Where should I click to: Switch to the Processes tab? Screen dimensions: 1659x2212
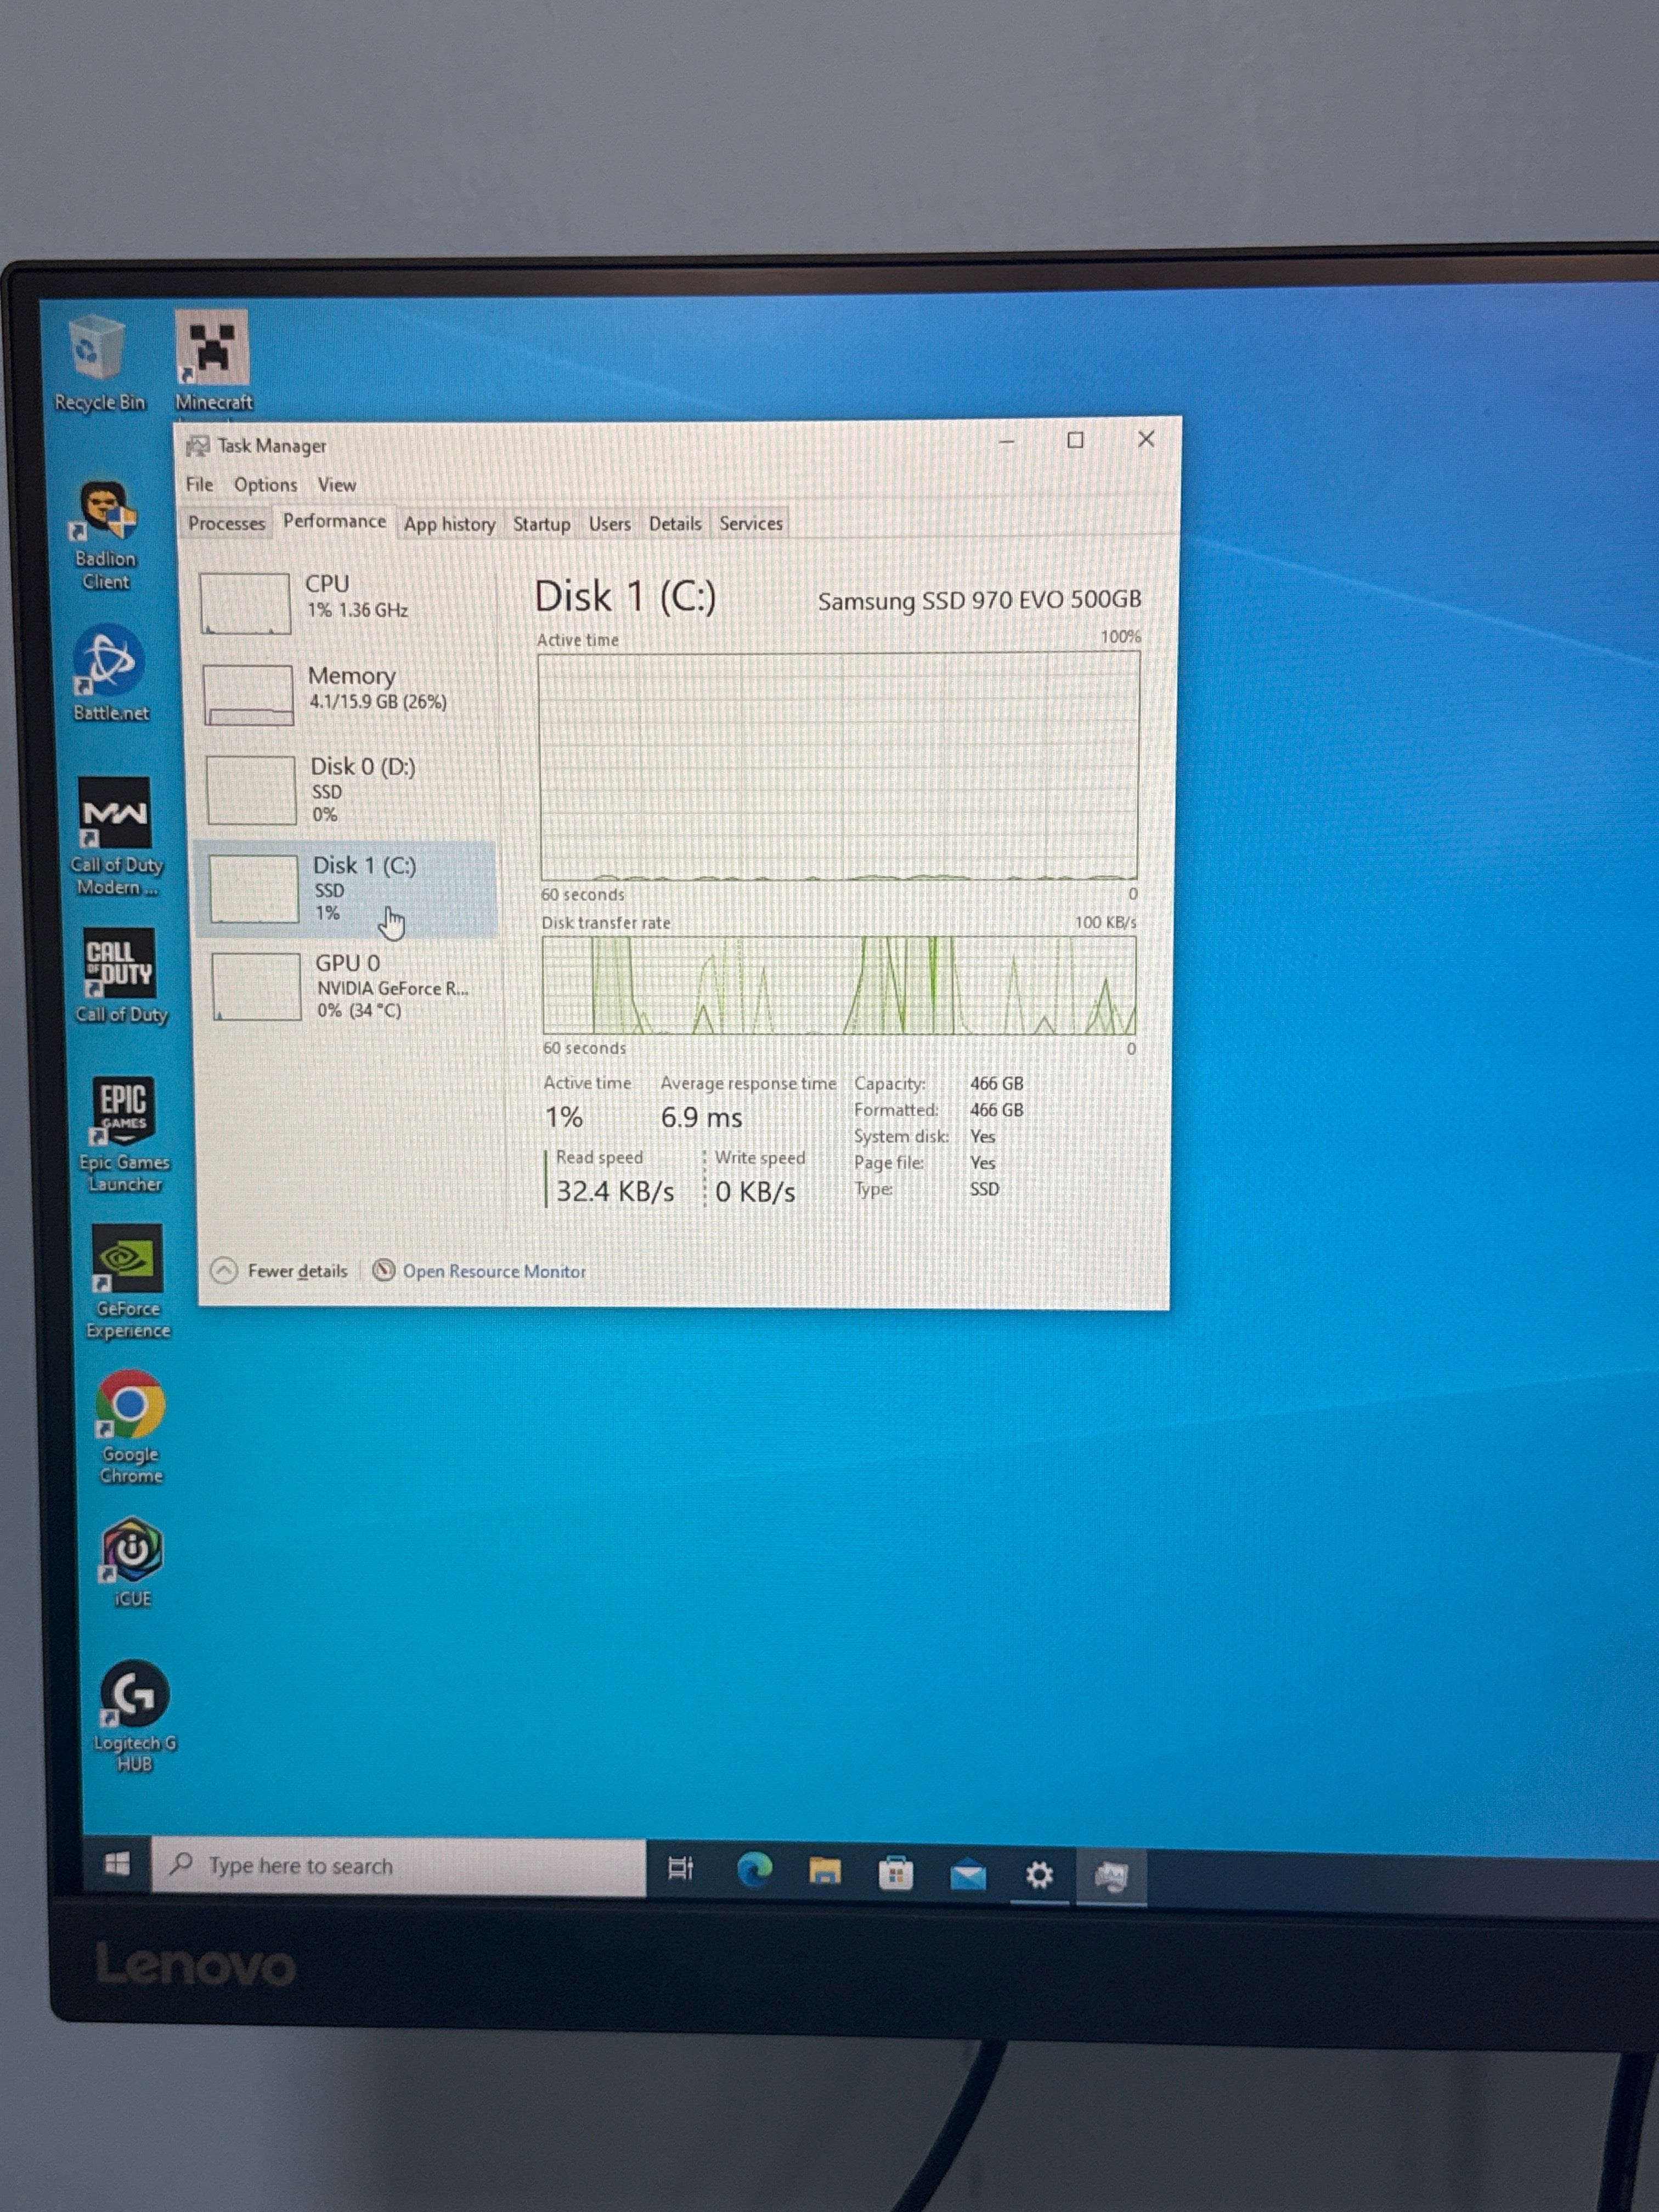pyautogui.click(x=226, y=523)
